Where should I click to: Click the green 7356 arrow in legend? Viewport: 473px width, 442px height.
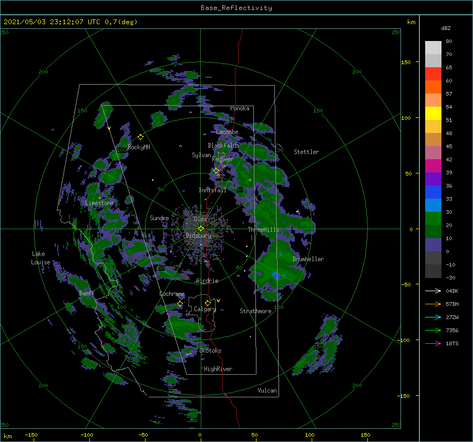click(433, 331)
